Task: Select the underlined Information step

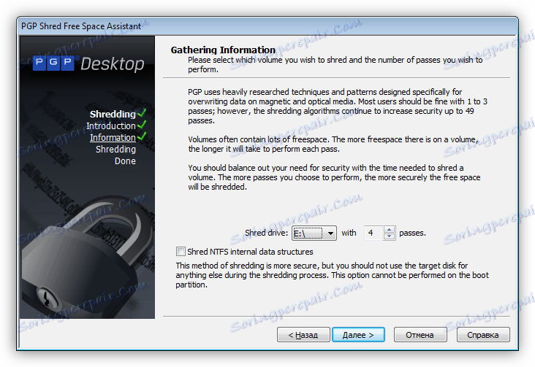Action: (113, 137)
